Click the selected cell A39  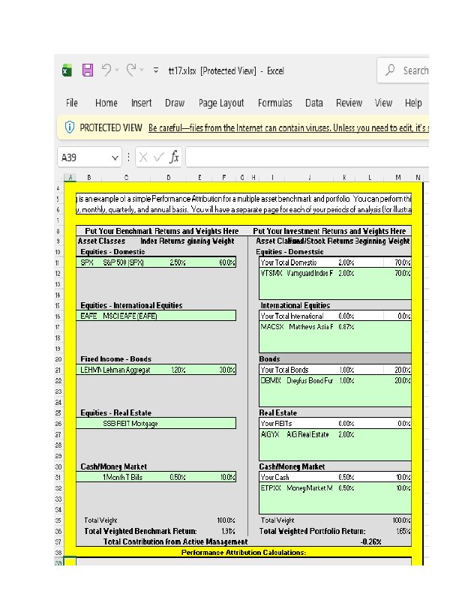(x=70, y=561)
